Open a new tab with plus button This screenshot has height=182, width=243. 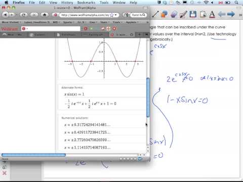tap(139, 34)
